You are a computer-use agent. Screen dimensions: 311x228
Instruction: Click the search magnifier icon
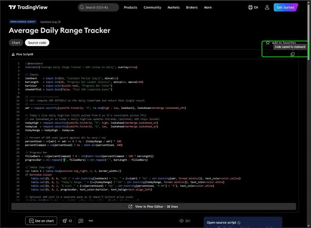point(82,7)
